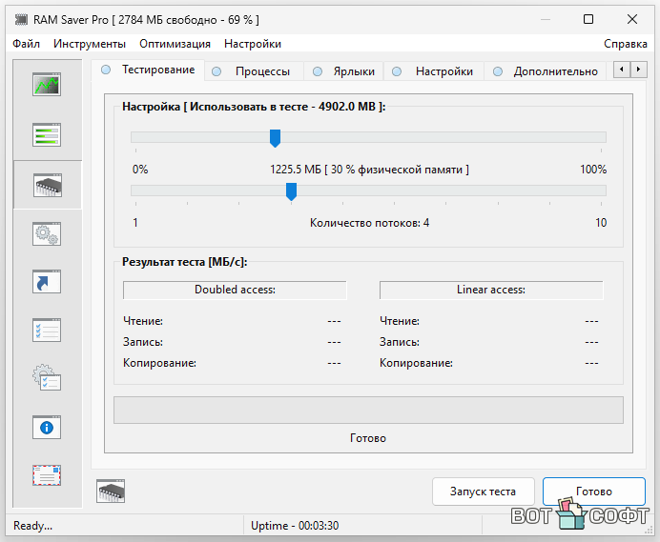This screenshot has width=660, height=542.
Task: Click the Готово button
Action: (594, 492)
